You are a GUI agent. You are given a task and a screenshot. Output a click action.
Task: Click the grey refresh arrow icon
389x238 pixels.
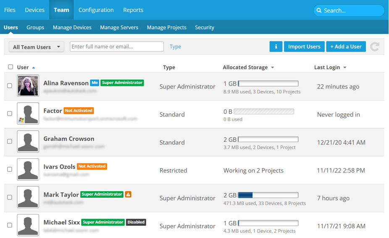tap(375, 47)
